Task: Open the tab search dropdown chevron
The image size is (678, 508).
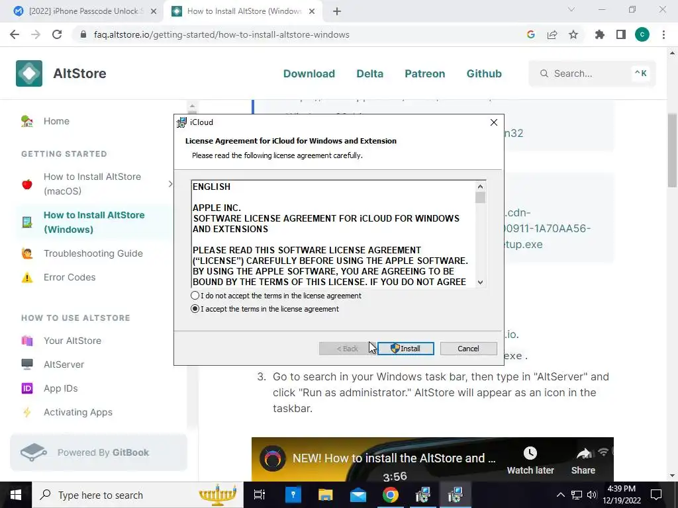Action: (571, 9)
